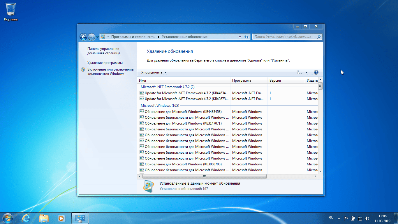Screen dimensions: 398x224
Task: Open volume control speaker icon
Action: tap(367, 218)
